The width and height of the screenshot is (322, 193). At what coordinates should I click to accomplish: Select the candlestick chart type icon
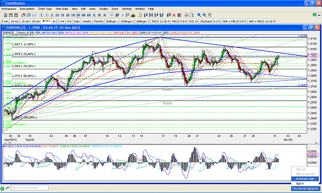pos(23,15)
